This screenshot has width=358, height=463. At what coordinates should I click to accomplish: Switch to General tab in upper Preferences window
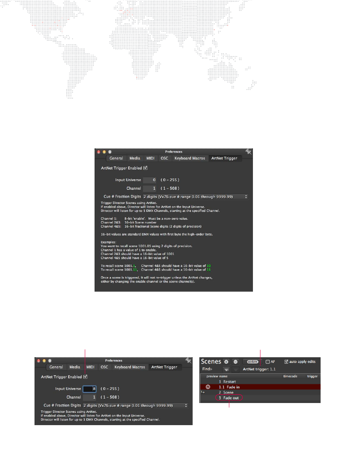pyautogui.click(x=116, y=158)
